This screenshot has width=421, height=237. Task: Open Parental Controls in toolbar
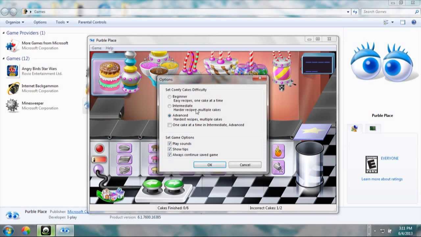(92, 22)
